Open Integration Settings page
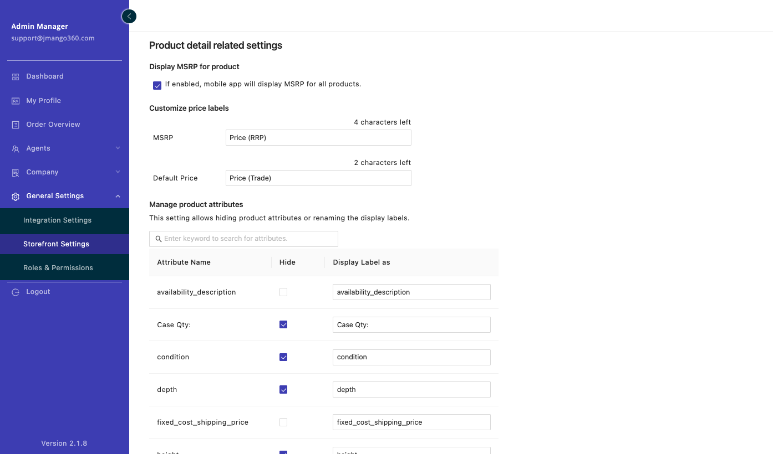Image resolution: width=773 pixels, height=454 pixels. (57, 220)
